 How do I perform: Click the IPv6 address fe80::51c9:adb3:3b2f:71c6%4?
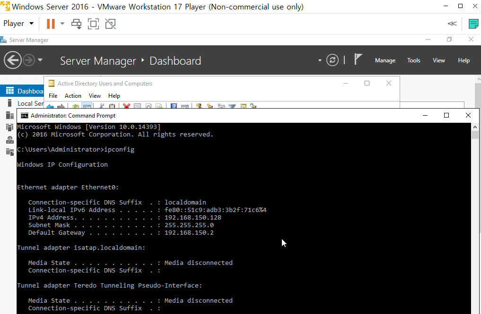point(215,210)
